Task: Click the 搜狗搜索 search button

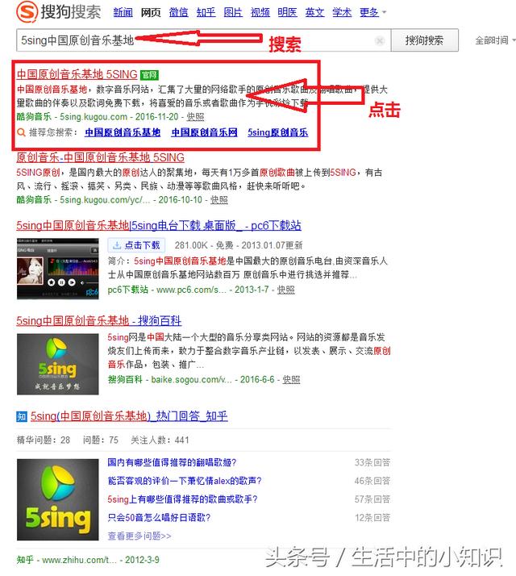Action: 425,40
